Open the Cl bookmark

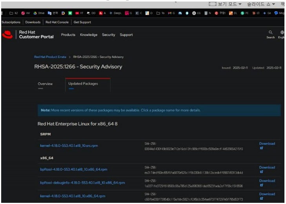[256, 13]
